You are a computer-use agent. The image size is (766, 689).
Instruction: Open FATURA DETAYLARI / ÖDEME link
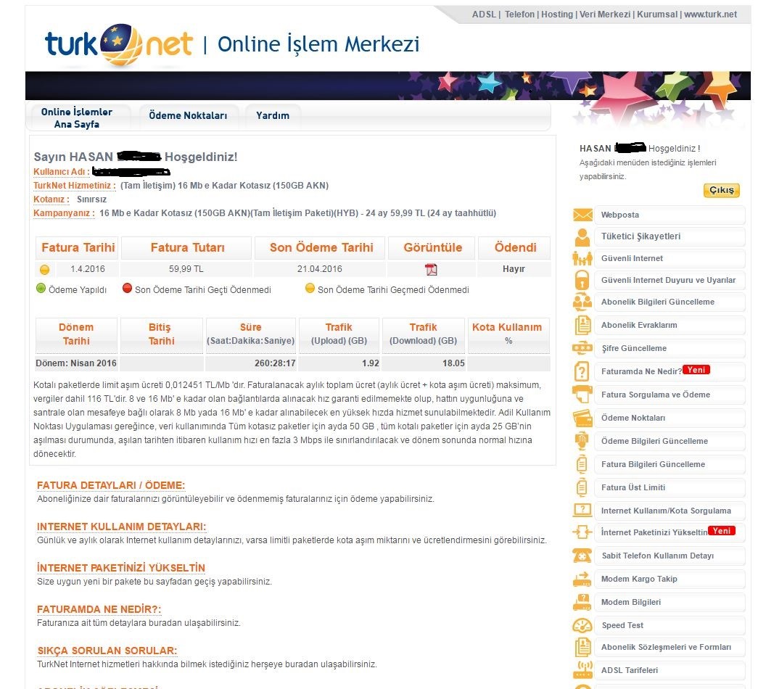coord(111,485)
